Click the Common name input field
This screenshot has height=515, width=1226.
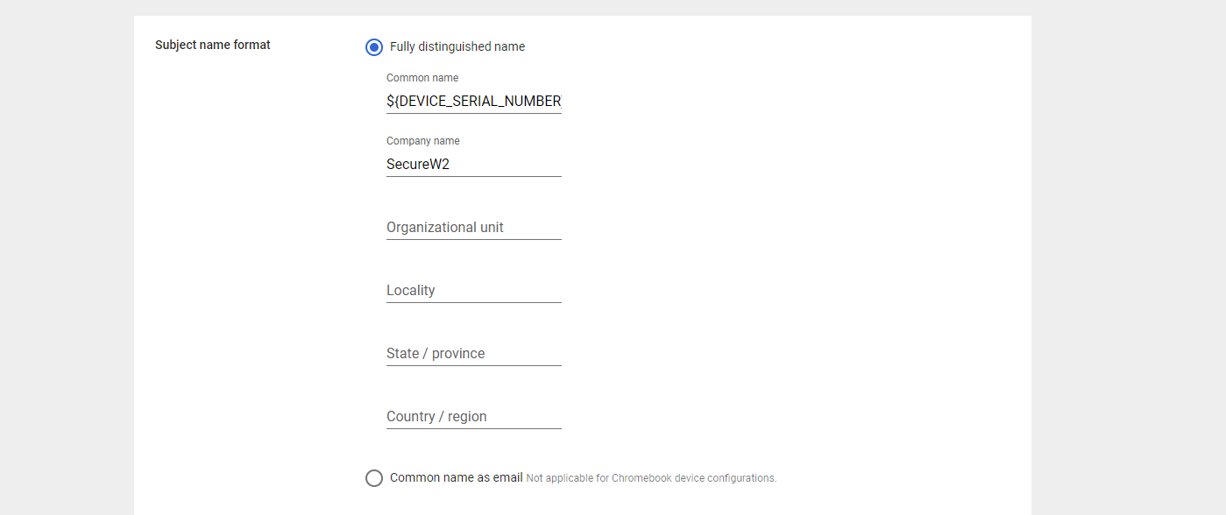point(473,102)
